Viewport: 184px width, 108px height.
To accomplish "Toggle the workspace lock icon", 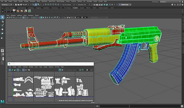I will coord(182,2).
